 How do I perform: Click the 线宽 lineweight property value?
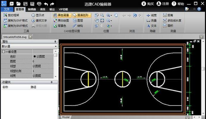coord(43,76)
